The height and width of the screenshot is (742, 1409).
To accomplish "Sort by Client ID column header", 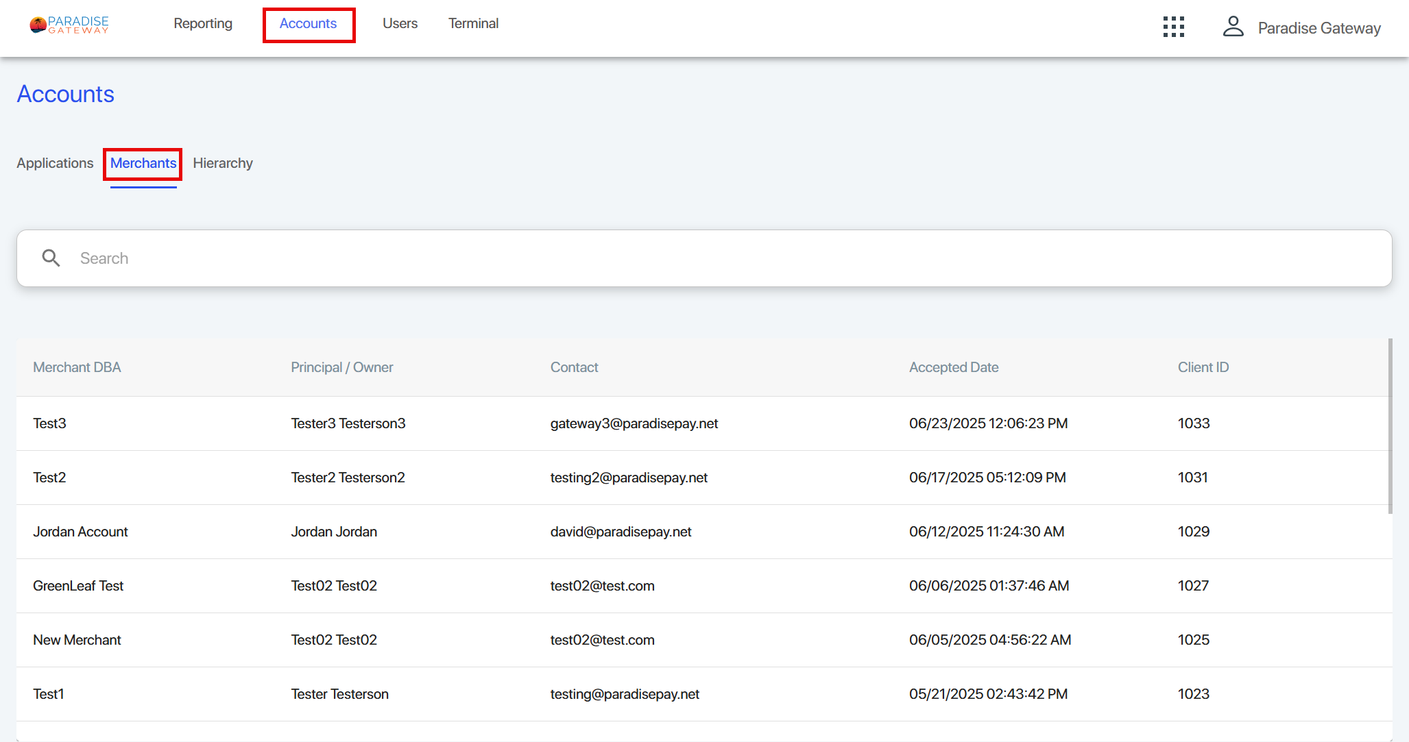I will coord(1203,367).
